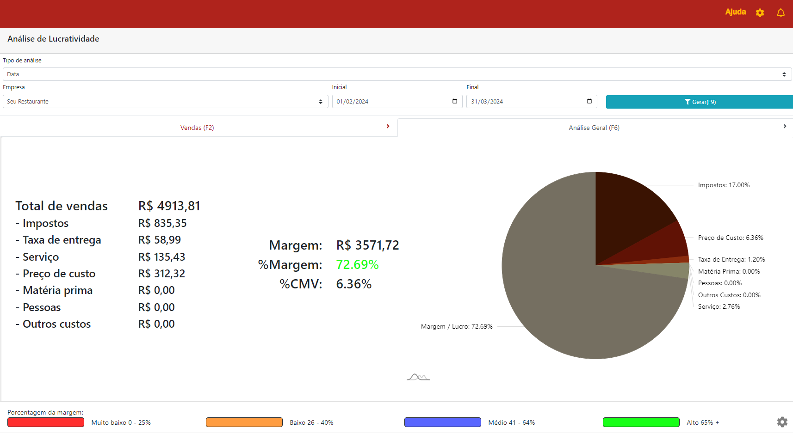
Task: Open the Ajuda help link
Action: tap(735, 12)
